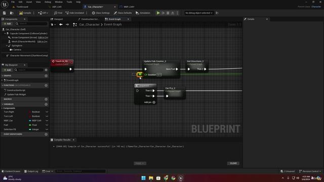Click the Eject playback icon
Image resolution: width=324 pixels, height=182 pixels.
pos(173,13)
